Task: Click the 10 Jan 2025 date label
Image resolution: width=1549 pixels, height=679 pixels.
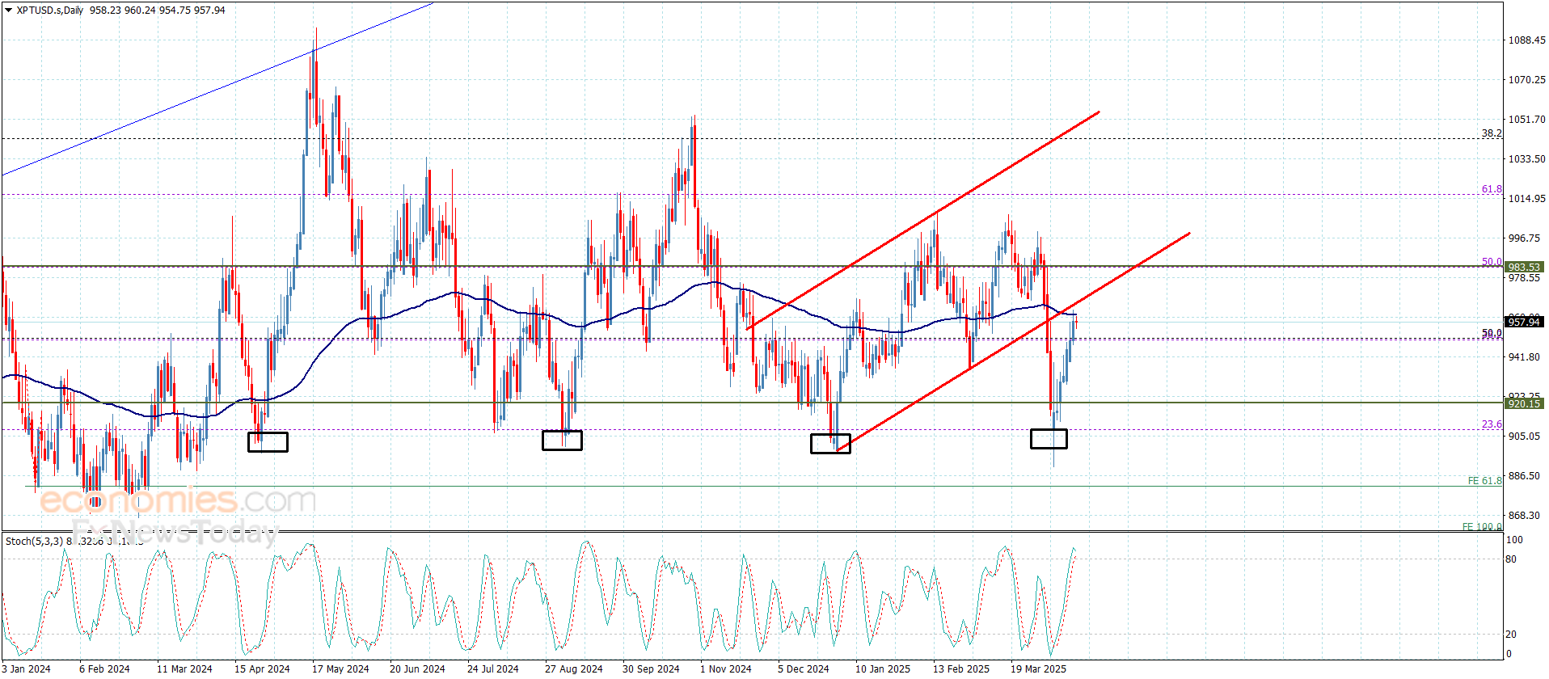Action: click(x=883, y=668)
